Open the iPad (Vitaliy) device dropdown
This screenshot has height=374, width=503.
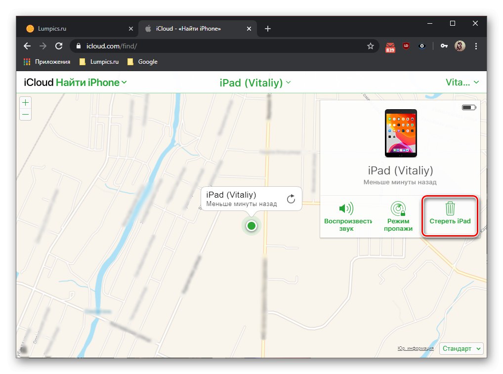[x=255, y=83]
